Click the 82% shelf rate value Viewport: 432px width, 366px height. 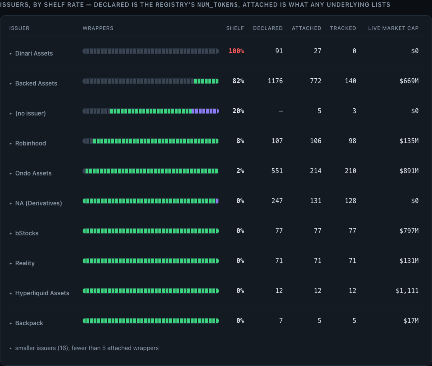point(238,81)
